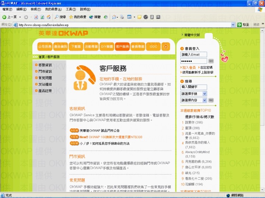Open the 檢視(V) menu
This screenshot has height=198, width=265.
tap(36, 9)
